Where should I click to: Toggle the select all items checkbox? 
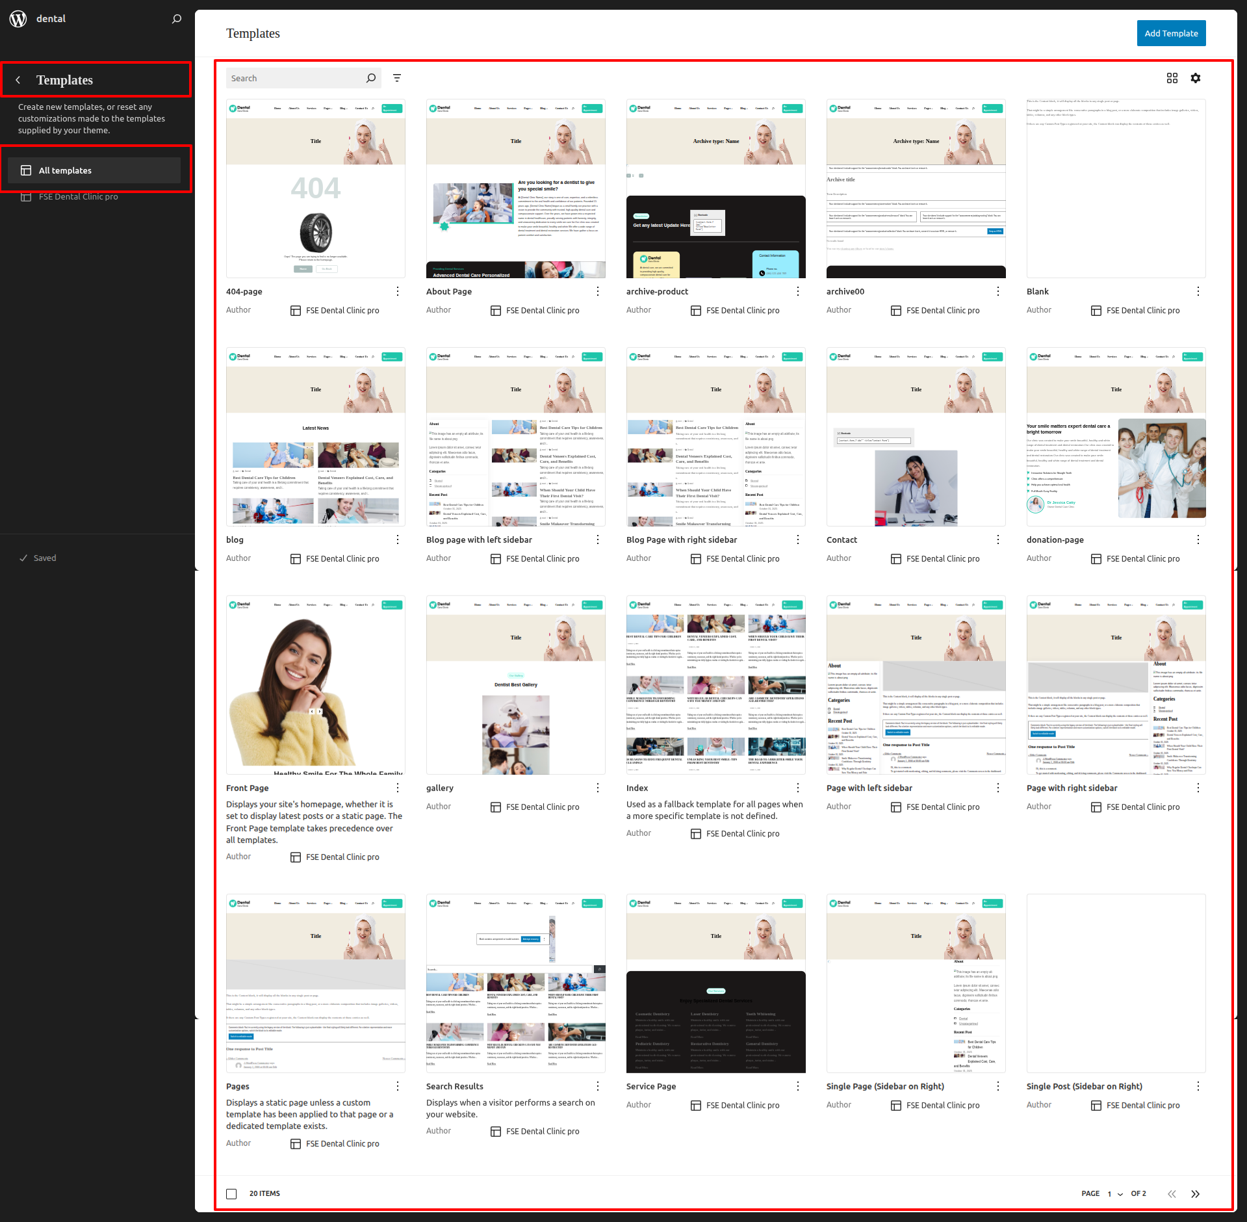231,1194
